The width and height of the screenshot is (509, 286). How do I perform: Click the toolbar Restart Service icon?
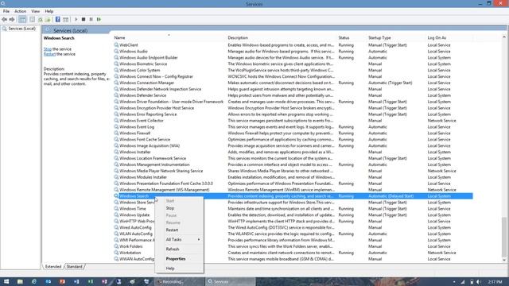pyautogui.click(x=99, y=19)
